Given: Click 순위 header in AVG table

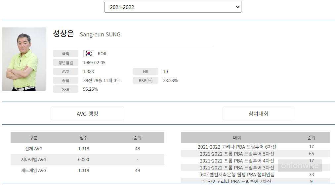Looking at the screenshot, I should [137, 138].
